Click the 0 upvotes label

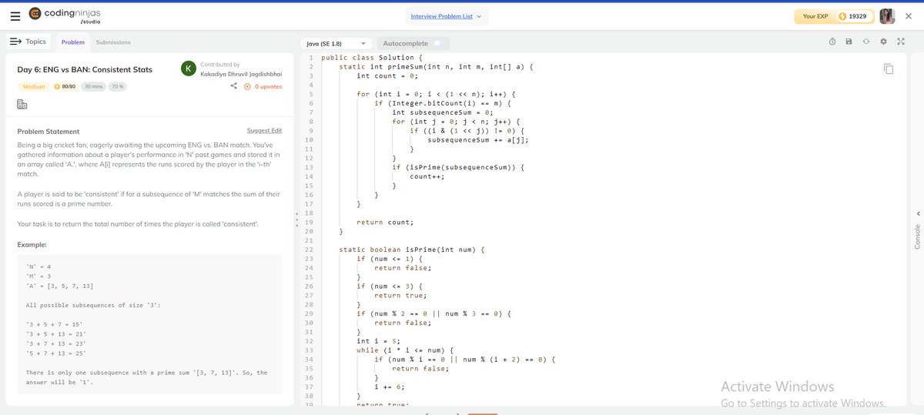(268, 86)
